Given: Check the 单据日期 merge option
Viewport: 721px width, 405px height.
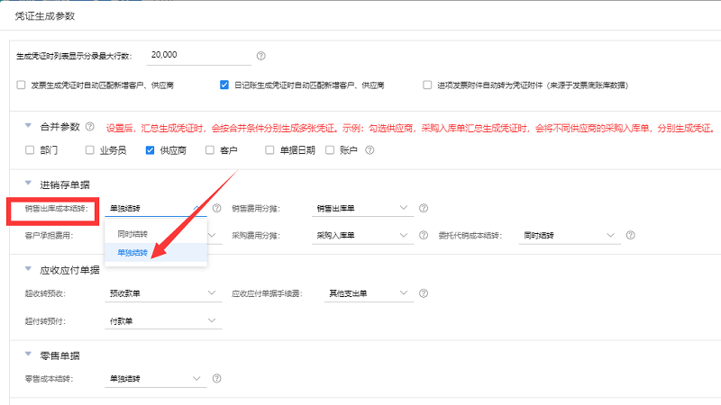Looking at the screenshot, I should (269, 150).
